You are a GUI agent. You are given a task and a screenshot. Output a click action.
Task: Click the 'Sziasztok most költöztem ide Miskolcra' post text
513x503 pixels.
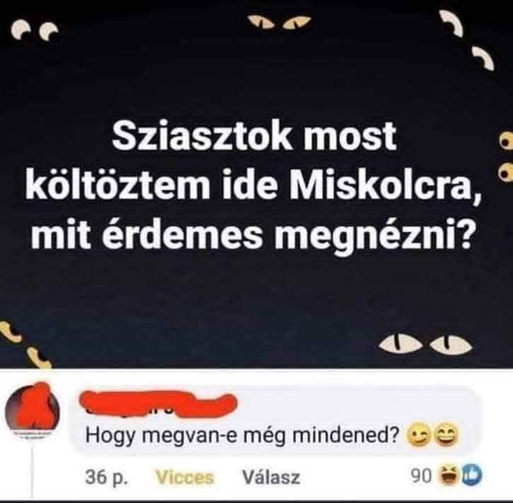point(254,183)
